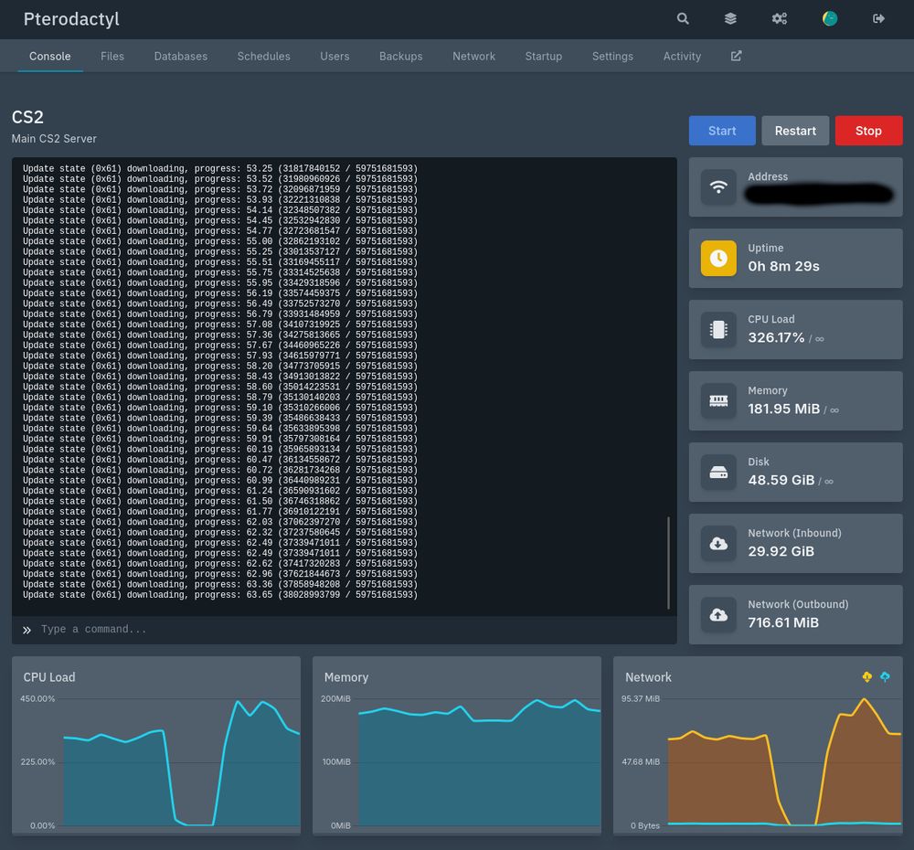The height and width of the screenshot is (850, 914).
Task: Select the CPU Load value 326.17%
Action: [x=776, y=337]
